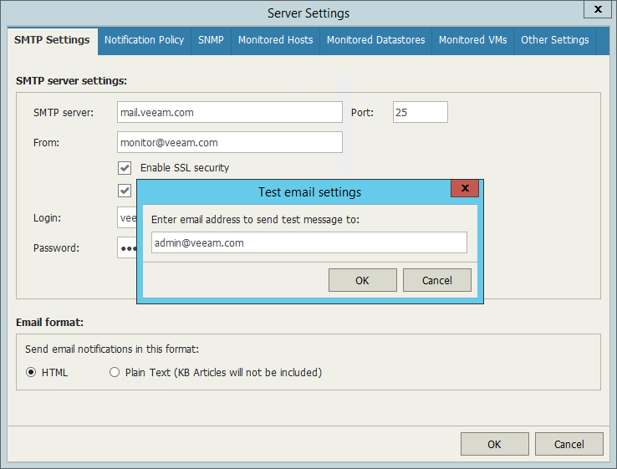Click Cancel in Server Settings window
The width and height of the screenshot is (617, 469).
point(569,444)
